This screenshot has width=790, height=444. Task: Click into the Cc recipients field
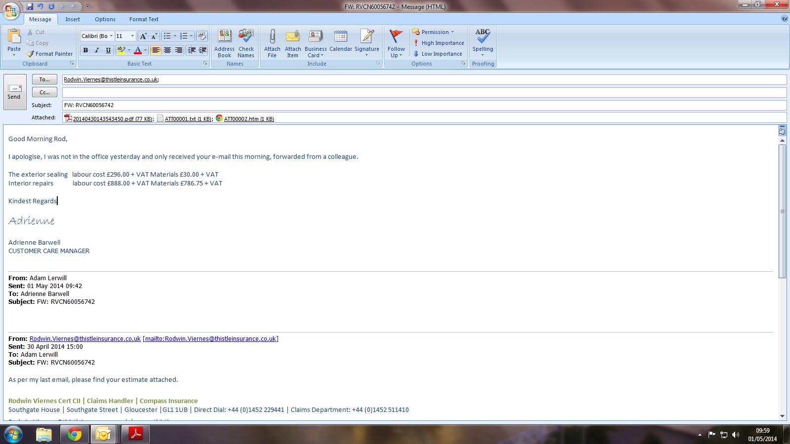(424, 92)
